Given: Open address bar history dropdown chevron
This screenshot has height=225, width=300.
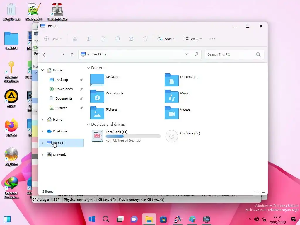Looking at the screenshot, I should pos(187,54).
